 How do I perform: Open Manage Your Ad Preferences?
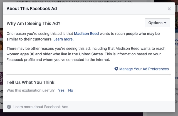click(x=144, y=69)
